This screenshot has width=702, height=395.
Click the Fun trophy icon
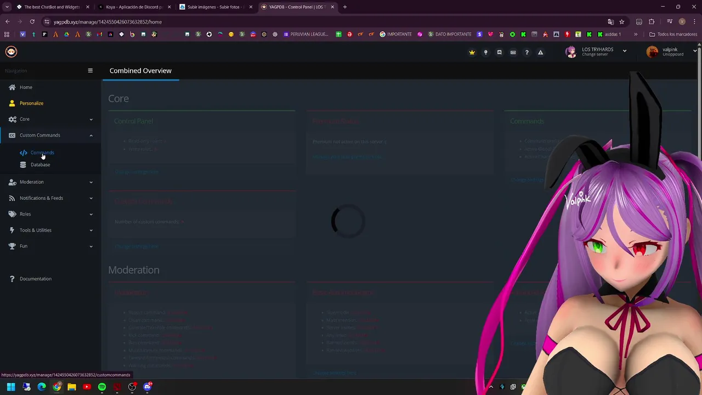point(12,246)
